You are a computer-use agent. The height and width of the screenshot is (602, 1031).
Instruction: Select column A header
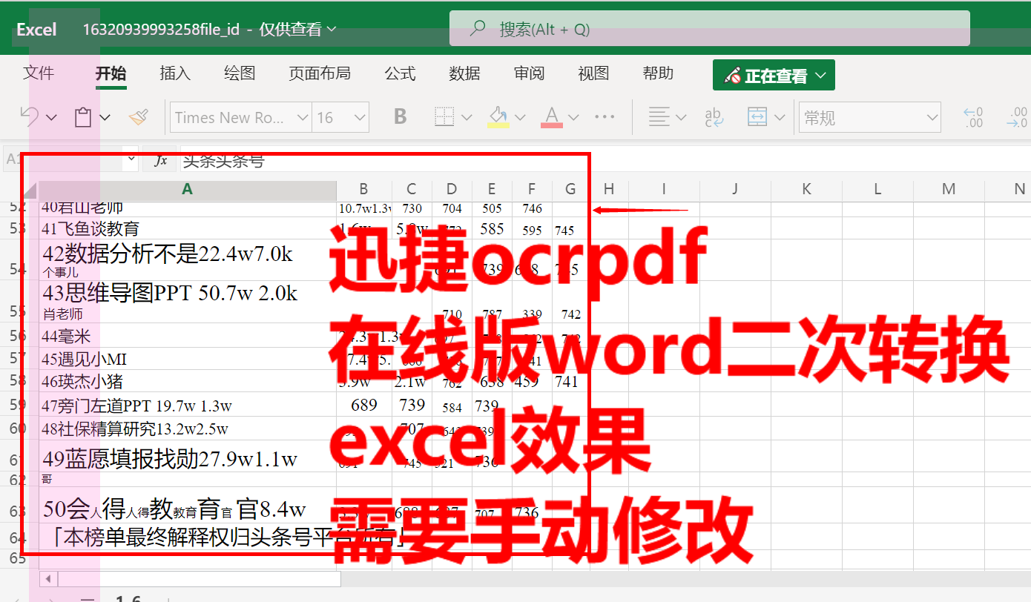188,190
